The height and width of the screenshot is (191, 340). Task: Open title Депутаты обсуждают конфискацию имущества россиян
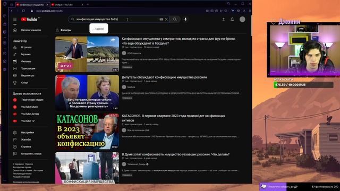[x=164, y=77]
